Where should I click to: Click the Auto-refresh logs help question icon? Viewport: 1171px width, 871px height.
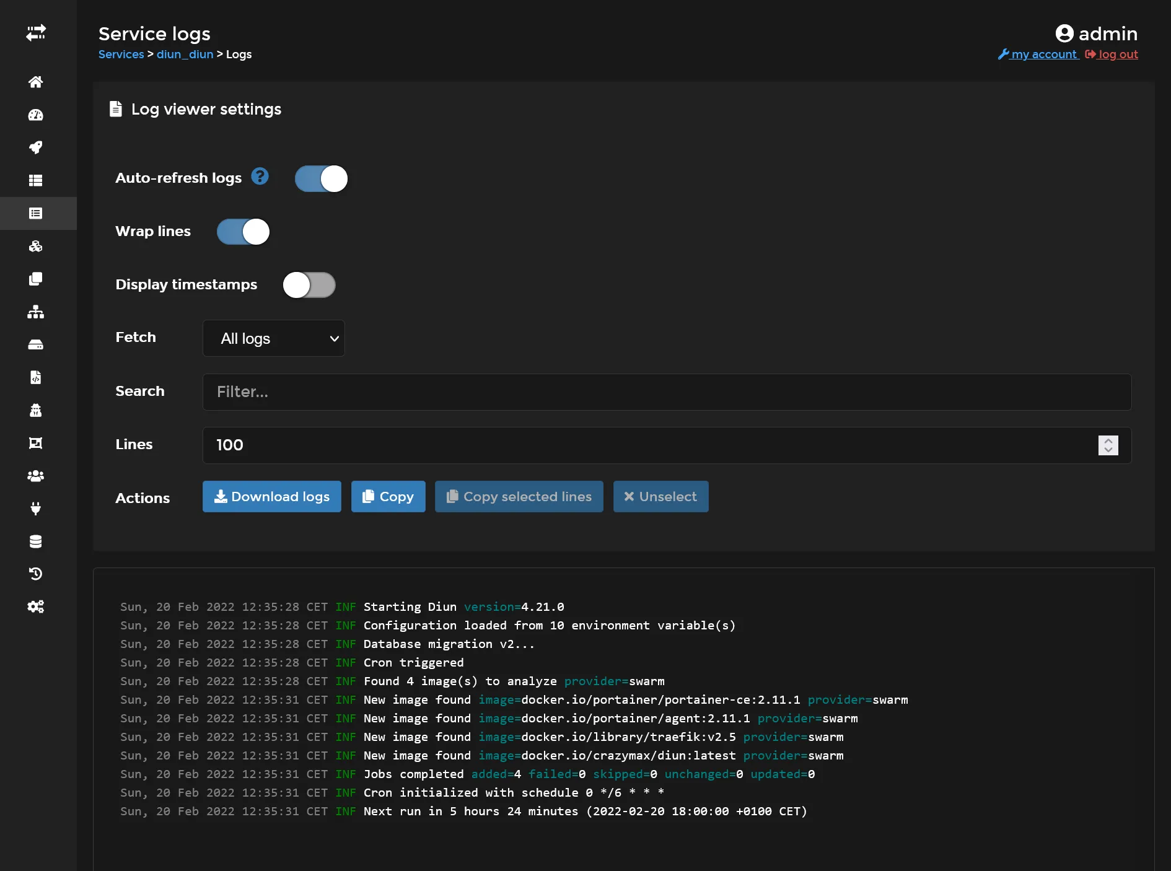260,177
